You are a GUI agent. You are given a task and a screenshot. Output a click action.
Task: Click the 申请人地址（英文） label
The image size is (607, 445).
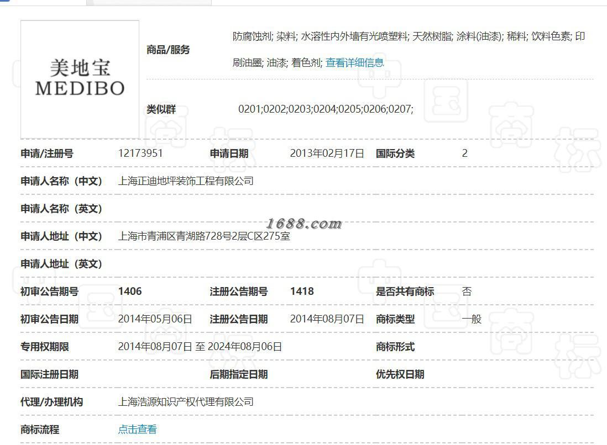click(61, 264)
